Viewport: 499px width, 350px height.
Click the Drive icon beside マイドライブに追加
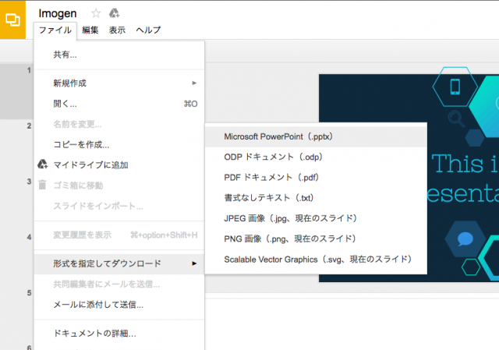click(x=43, y=164)
